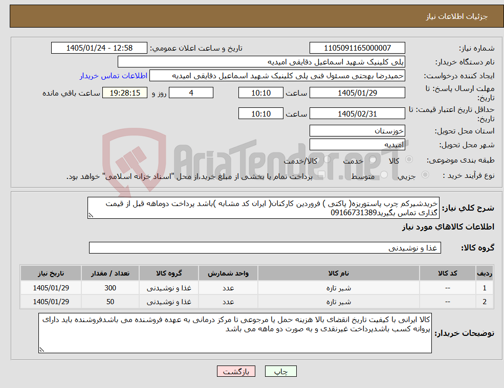Click date 1405/01/29 in row 1

coord(51,288)
